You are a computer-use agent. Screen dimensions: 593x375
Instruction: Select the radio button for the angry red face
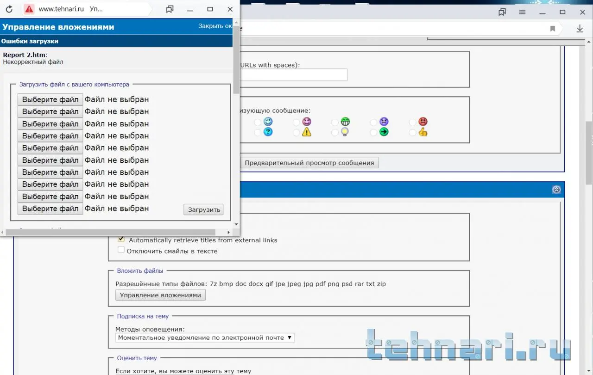pos(413,123)
